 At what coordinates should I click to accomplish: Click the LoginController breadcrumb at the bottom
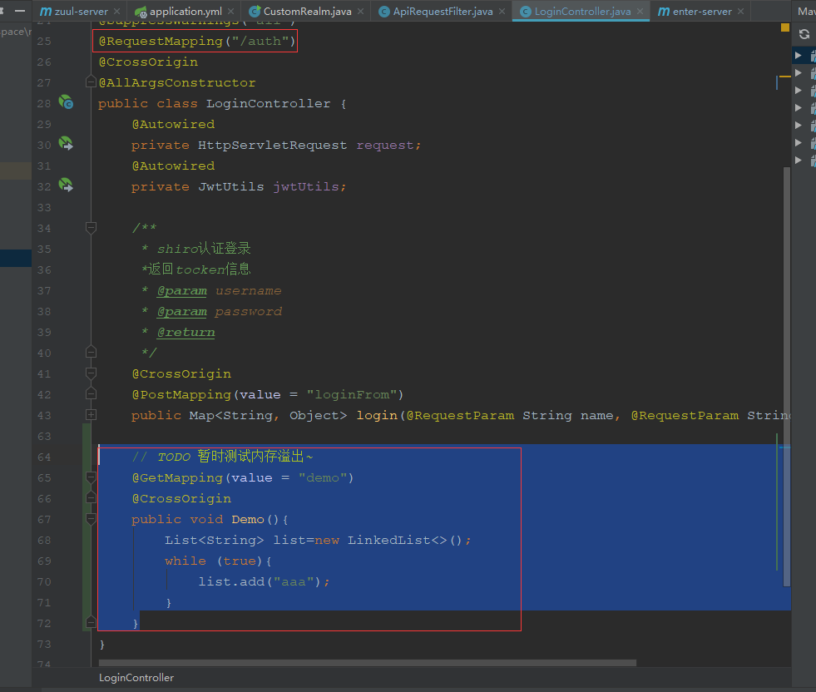pyautogui.click(x=136, y=678)
